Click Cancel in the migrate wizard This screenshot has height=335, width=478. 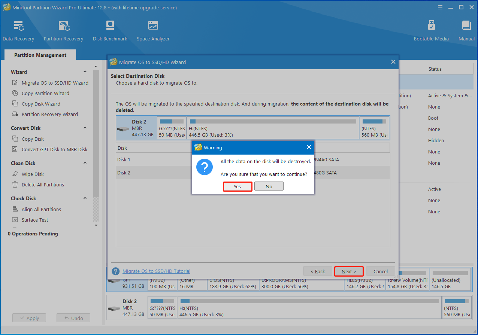380,271
